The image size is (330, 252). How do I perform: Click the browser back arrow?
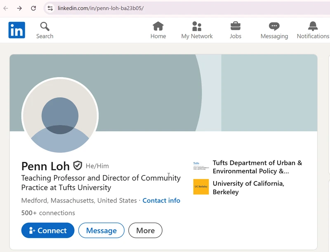click(x=6, y=8)
